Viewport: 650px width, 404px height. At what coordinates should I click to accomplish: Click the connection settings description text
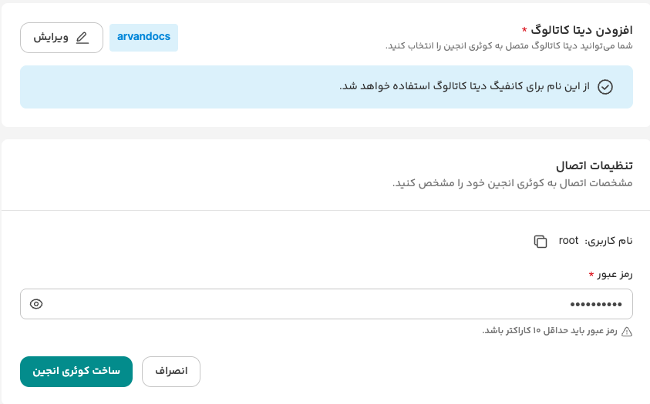(512, 183)
